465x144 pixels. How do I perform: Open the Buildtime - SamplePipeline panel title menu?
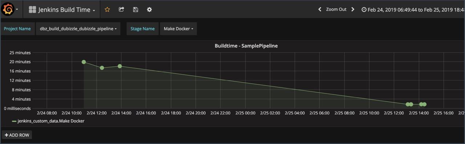[x=246, y=46]
